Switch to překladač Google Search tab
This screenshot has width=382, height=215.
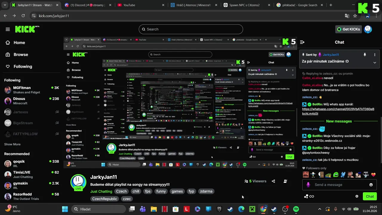point(299,5)
